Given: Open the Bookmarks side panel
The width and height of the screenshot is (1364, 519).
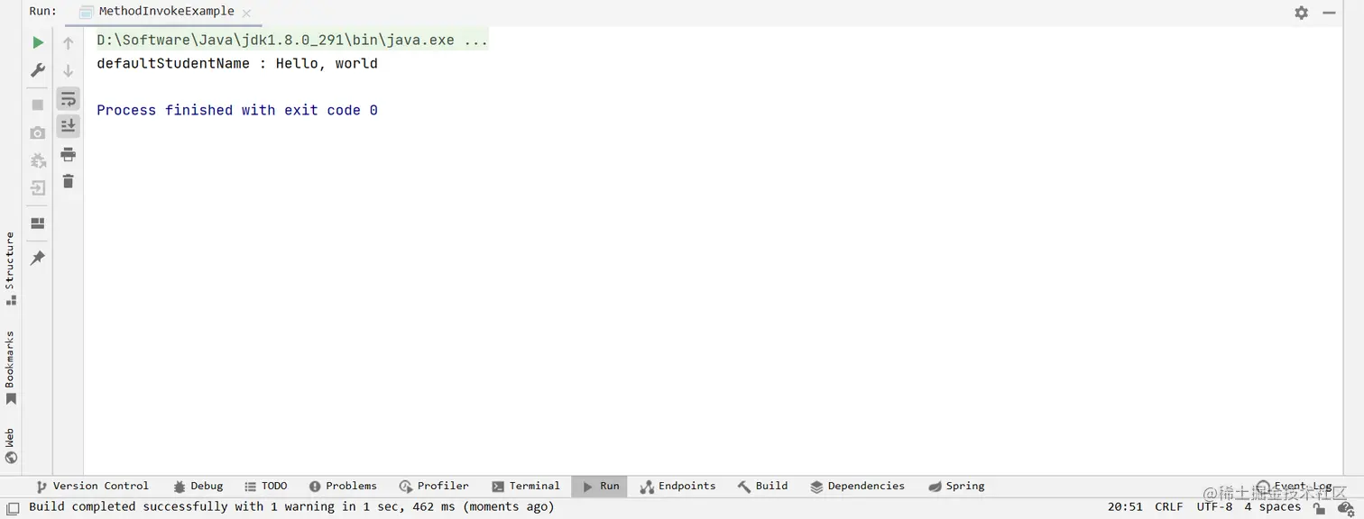Looking at the screenshot, I should tap(10, 368).
